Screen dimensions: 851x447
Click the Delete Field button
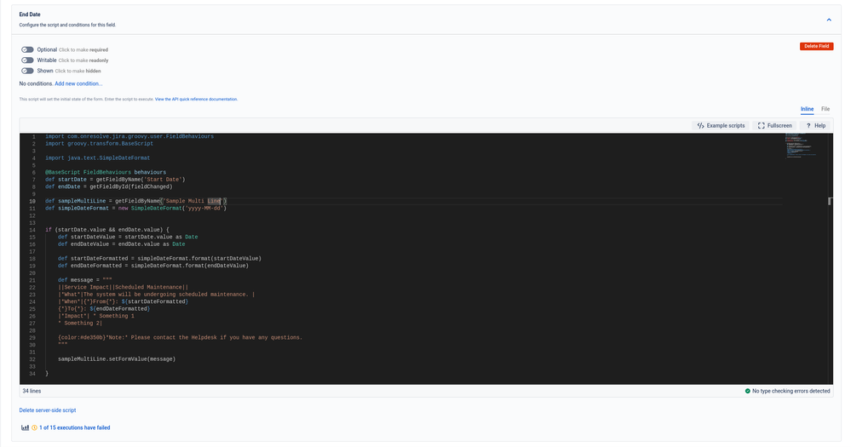click(x=816, y=46)
